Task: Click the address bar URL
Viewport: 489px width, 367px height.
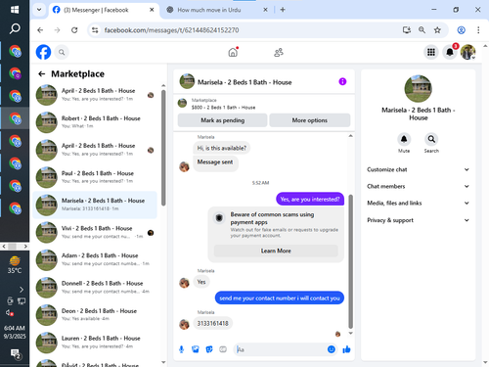Action: 171,30
